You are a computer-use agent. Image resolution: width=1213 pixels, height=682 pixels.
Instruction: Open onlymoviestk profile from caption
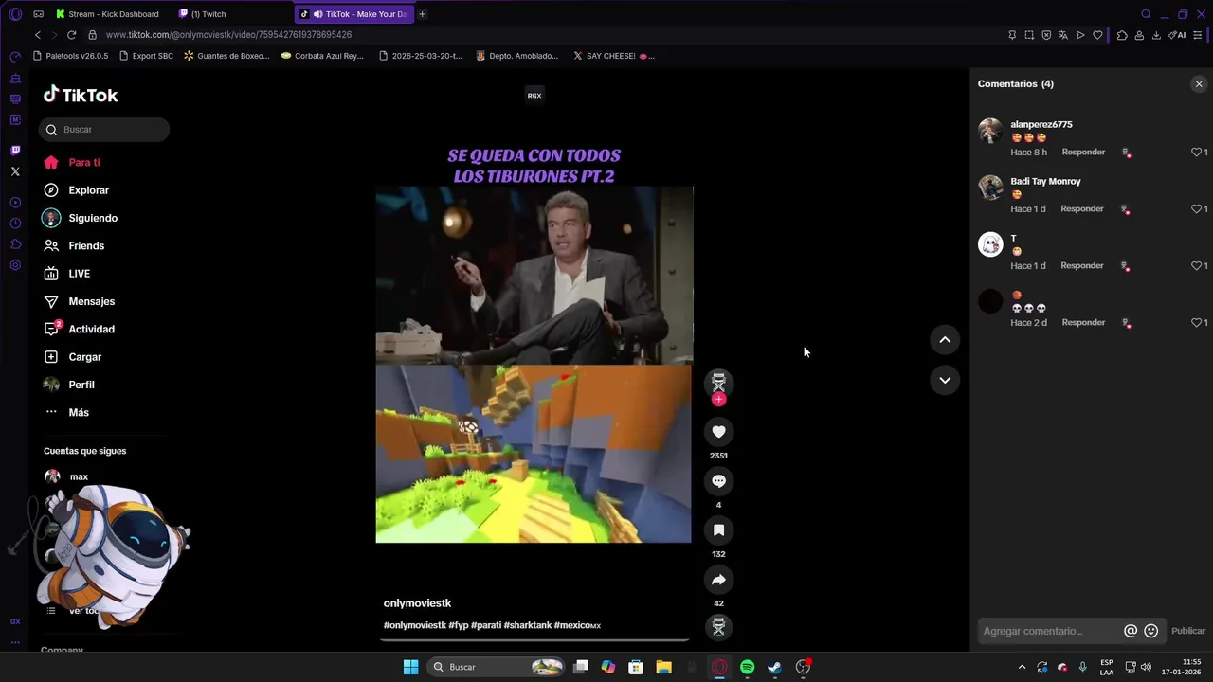pos(417,603)
